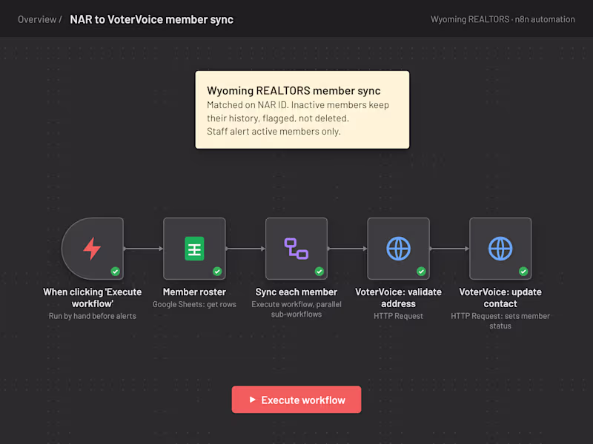Click the green checkmark on validate address node
593x444 pixels.
tap(421, 271)
